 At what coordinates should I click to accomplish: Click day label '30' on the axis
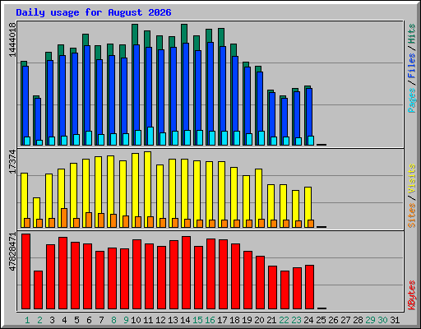point(382,320)
